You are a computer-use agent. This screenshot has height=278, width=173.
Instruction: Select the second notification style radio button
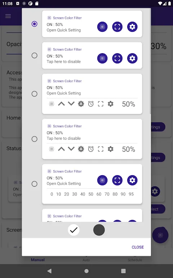tap(35, 55)
